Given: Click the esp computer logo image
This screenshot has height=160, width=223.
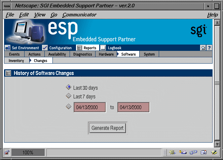Looking at the screenshot, I should [x=26, y=32].
